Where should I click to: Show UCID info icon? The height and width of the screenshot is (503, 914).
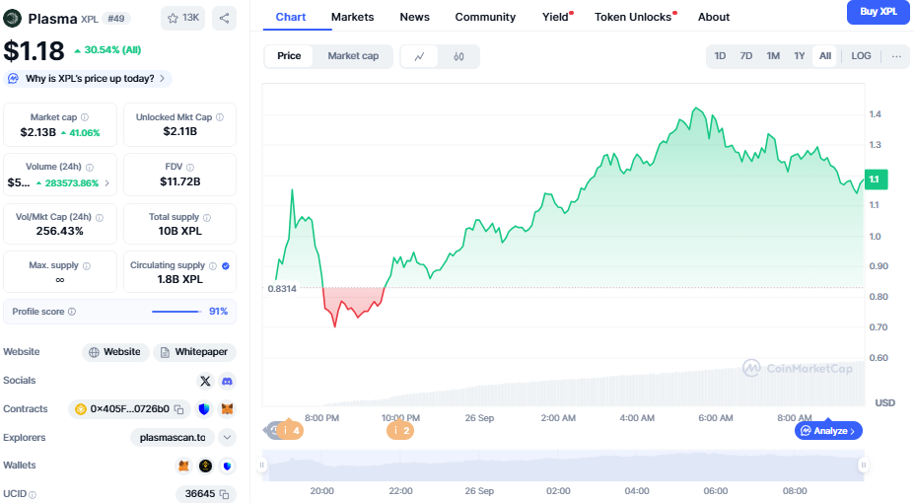point(33,495)
